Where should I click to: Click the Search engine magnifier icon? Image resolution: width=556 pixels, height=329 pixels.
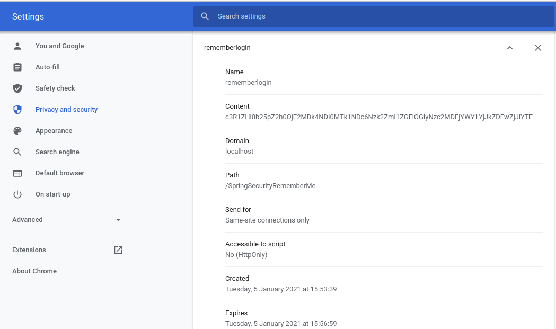pos(17,152)
